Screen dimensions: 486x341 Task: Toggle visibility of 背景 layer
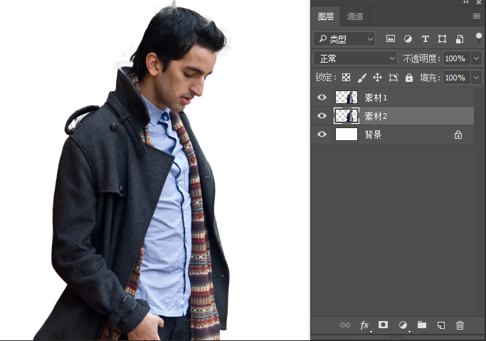point(322,135)
